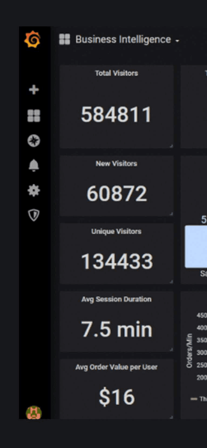Click the Total Visitors panel title
The image size is (207, 448).
(116, 73)
